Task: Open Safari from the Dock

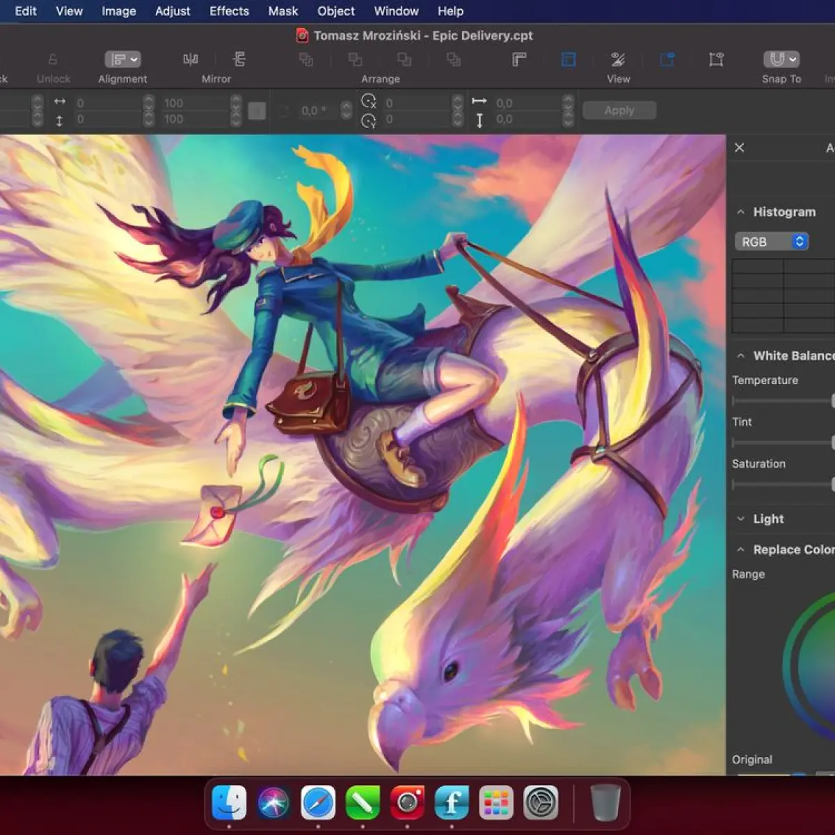Action: (318, 802)
